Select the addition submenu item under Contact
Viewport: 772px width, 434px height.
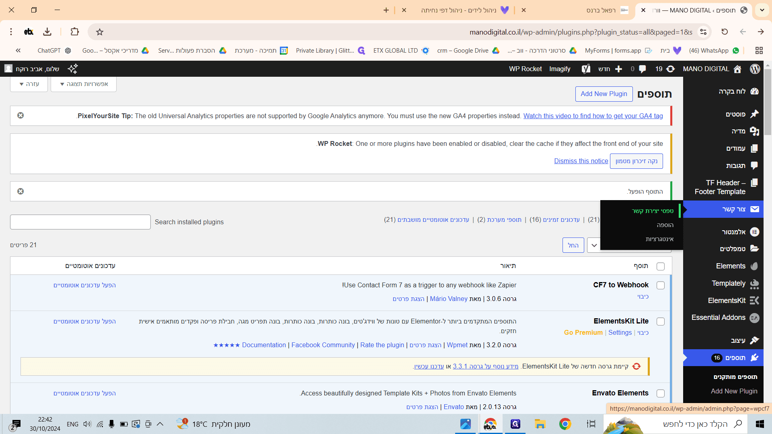tap(665, 225)
